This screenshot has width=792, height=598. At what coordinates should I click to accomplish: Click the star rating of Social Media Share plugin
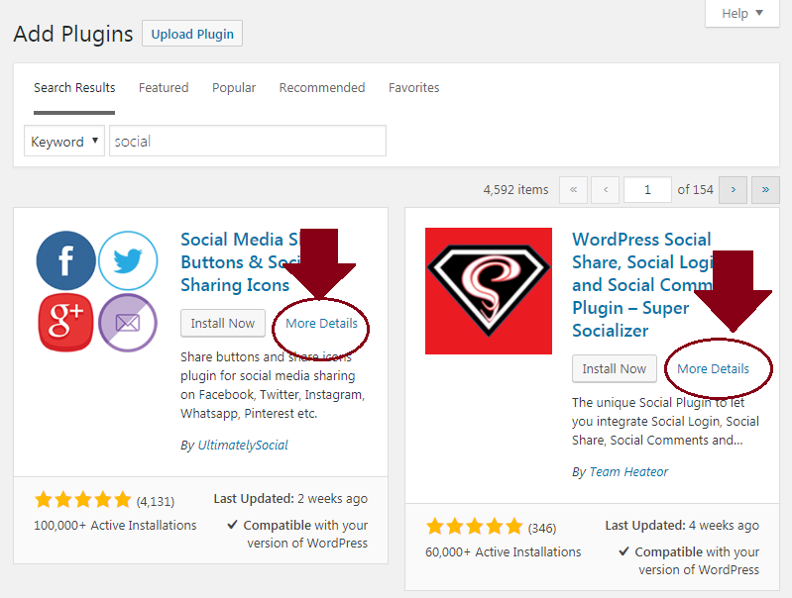pos(82,500)
